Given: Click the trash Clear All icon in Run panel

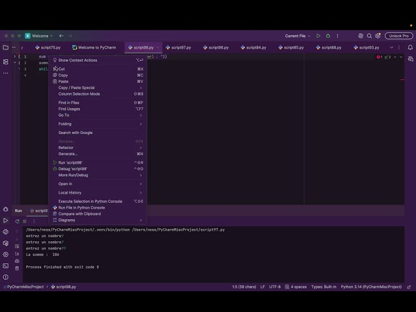Looking at the screenshot, I should coord(17,268).
